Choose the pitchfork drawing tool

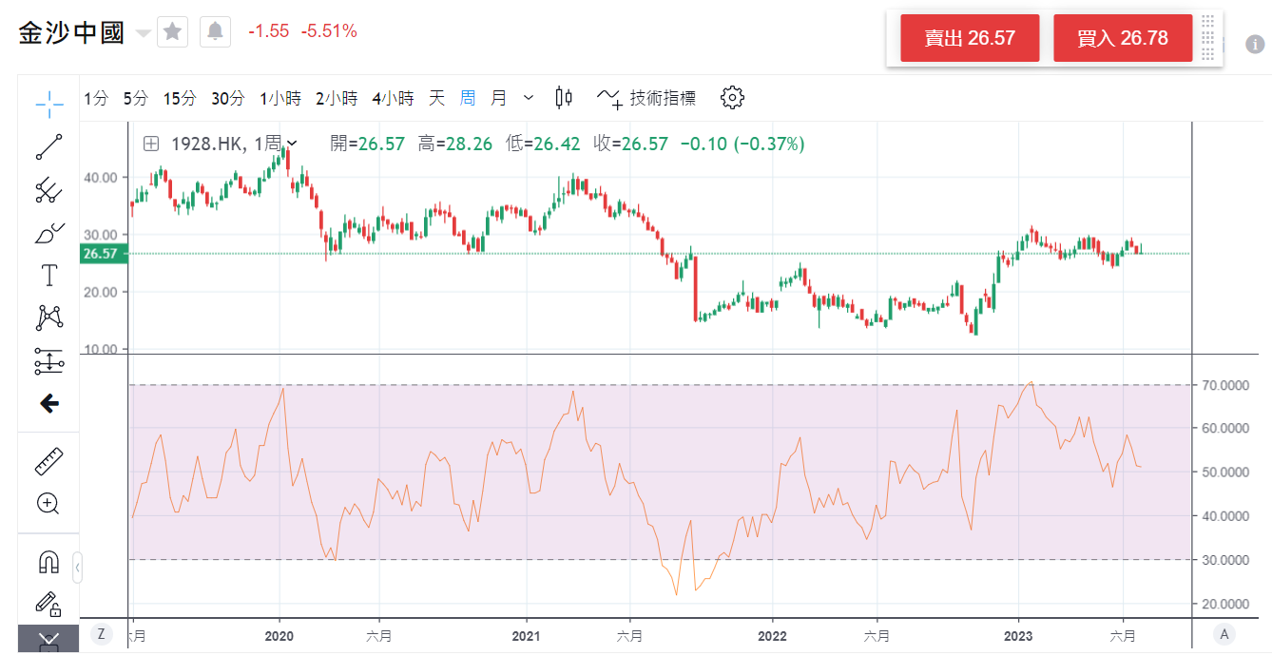[x=48, y=190]
